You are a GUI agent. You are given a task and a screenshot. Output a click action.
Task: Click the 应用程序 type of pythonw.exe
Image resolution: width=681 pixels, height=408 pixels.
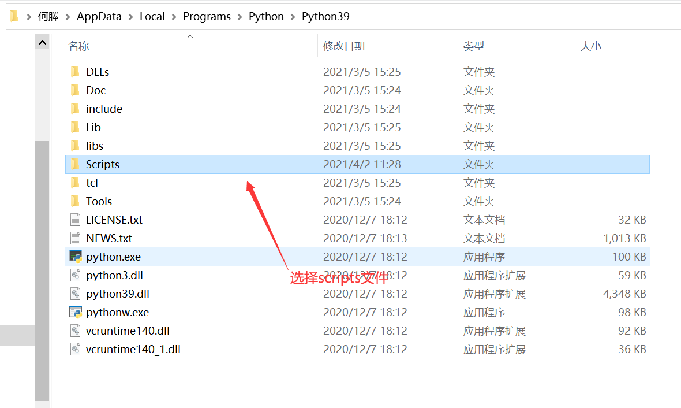click(x=484, y=312)
